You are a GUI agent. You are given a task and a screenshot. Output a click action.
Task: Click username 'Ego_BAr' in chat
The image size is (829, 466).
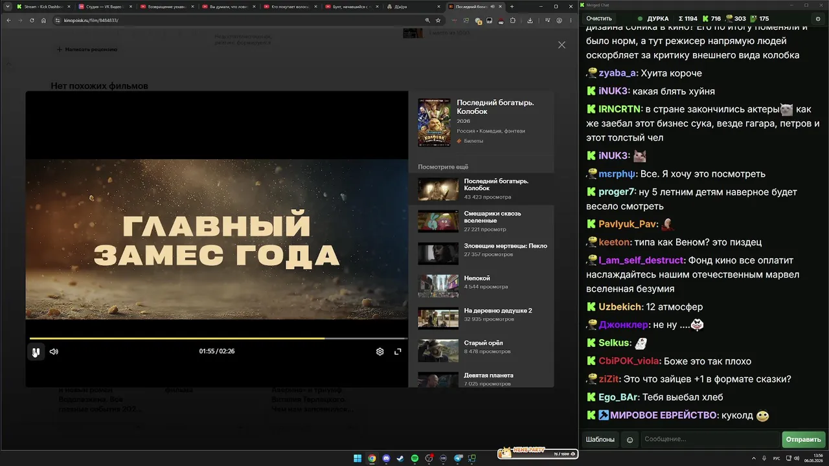[619, 397]
